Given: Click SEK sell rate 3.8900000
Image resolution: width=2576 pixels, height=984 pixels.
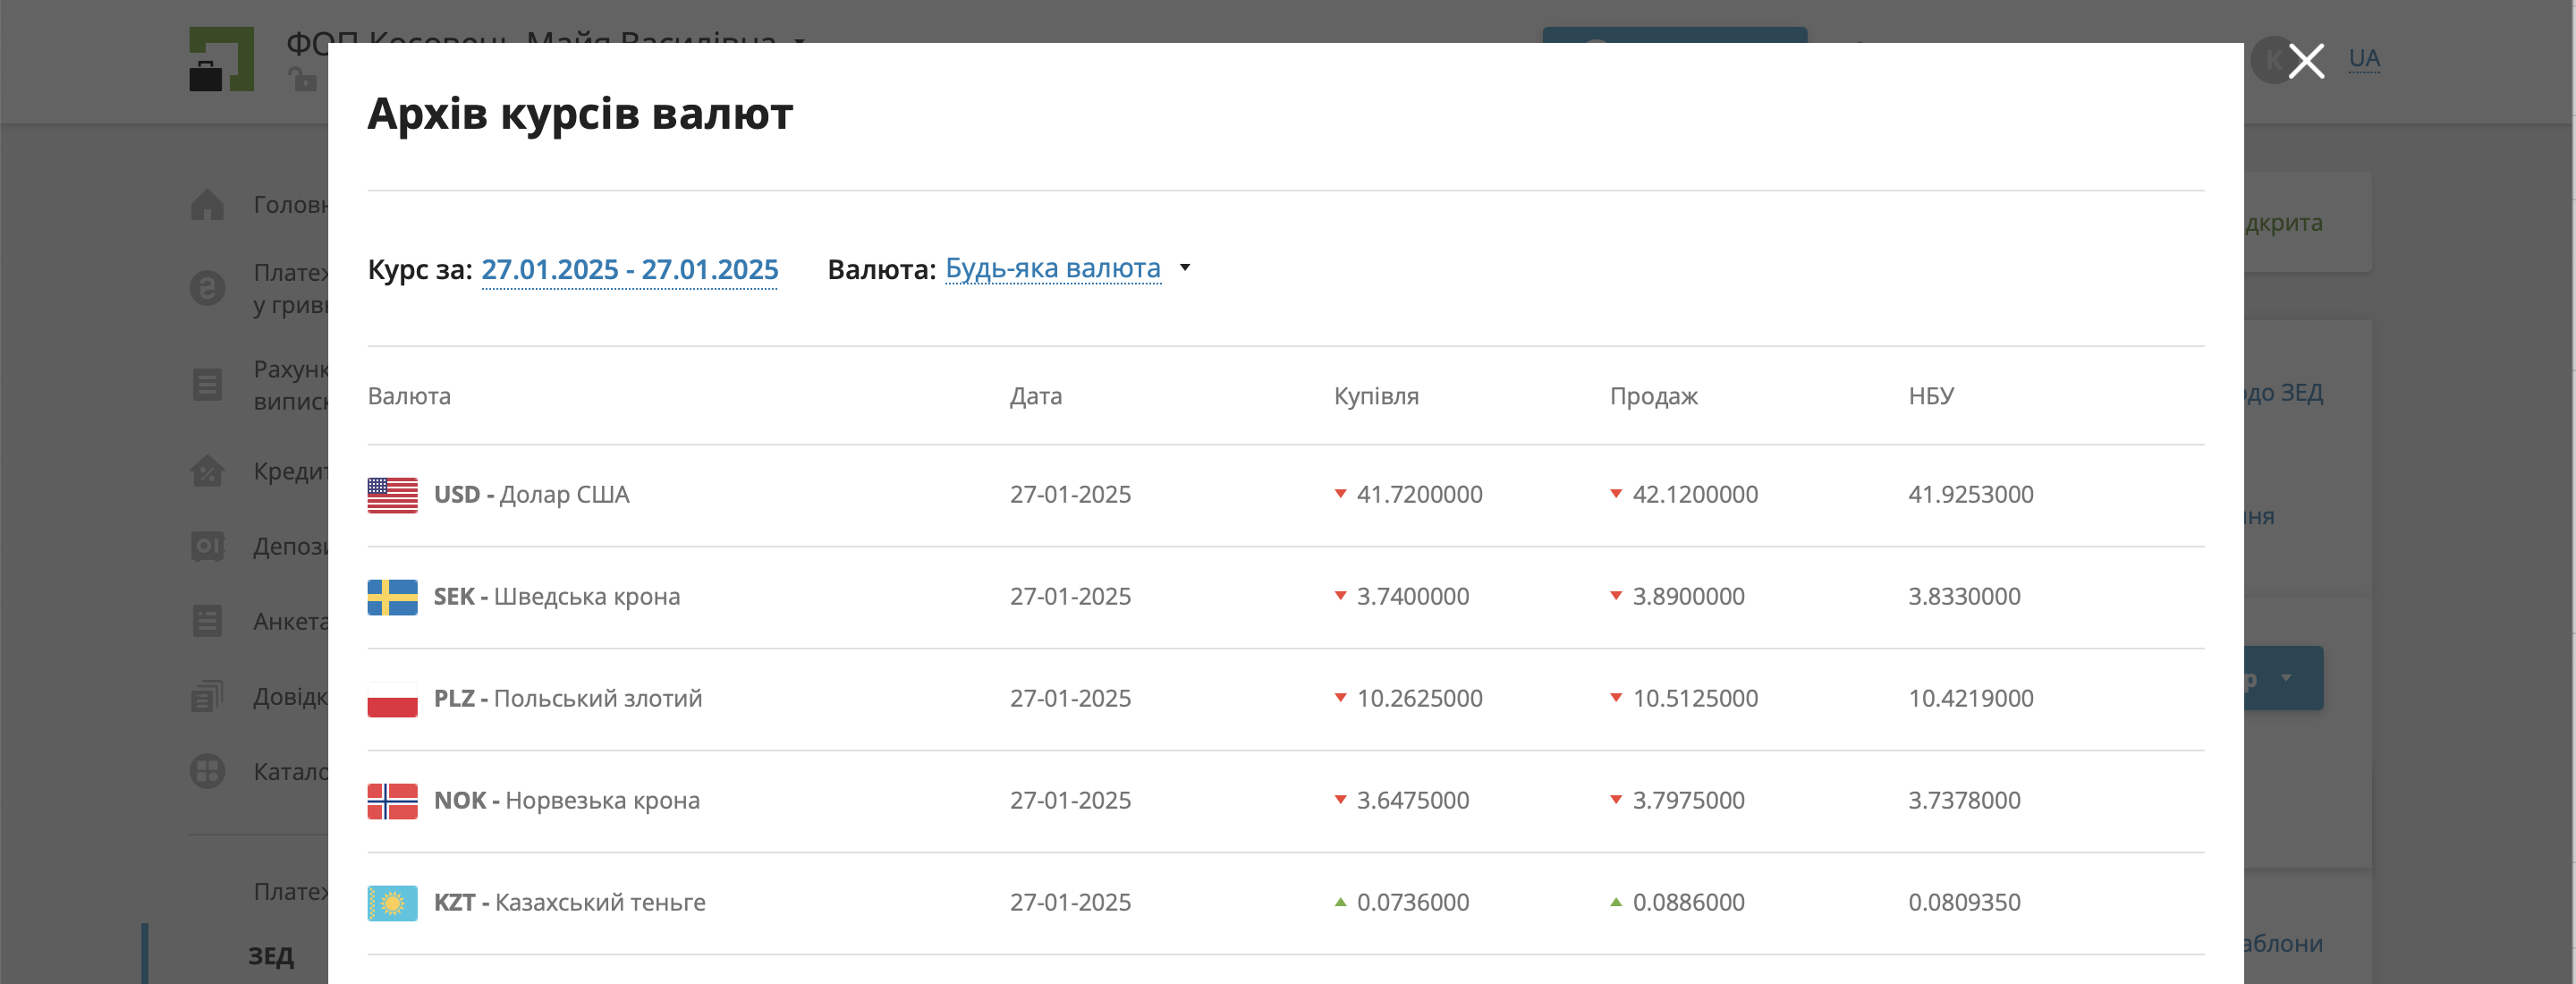Looking at the screenshot, I should point(1688,596).
